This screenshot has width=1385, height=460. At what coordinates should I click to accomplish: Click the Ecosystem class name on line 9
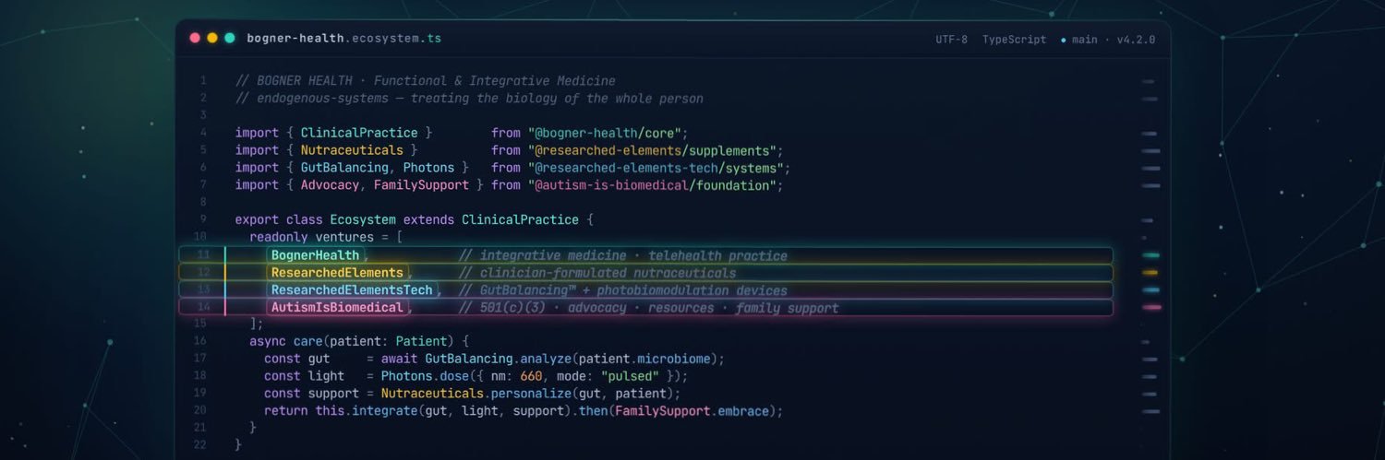(x=363, y=220)
